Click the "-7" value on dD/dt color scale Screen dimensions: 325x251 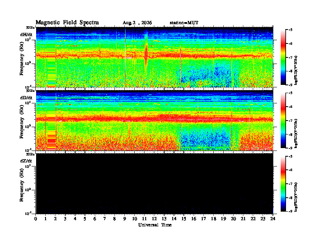(x=291, y=121)
